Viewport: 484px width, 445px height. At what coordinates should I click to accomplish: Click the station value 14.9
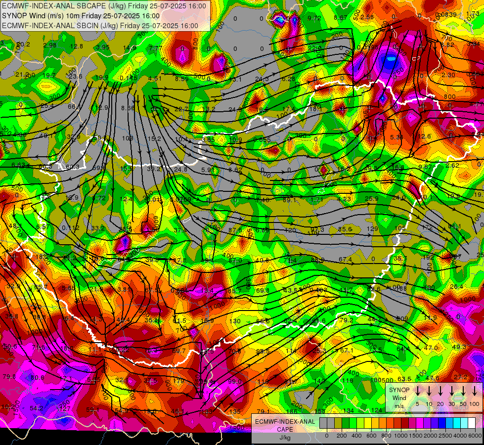click(130, 48)
